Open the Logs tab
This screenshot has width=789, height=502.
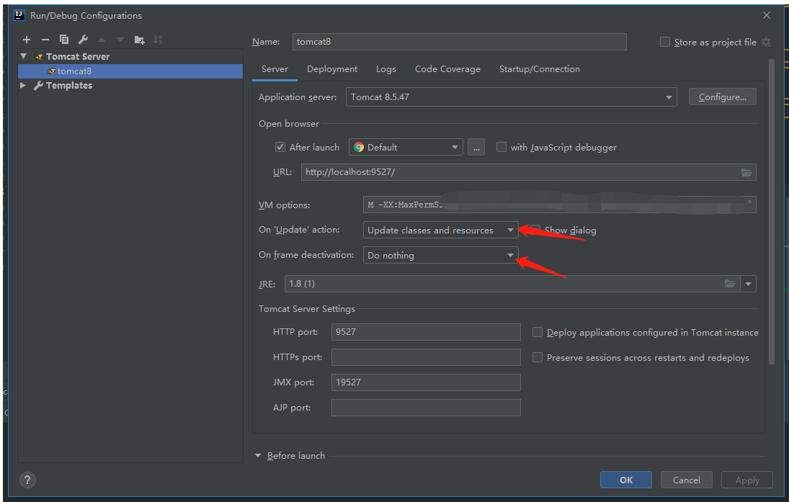click(x=386, y=69)
